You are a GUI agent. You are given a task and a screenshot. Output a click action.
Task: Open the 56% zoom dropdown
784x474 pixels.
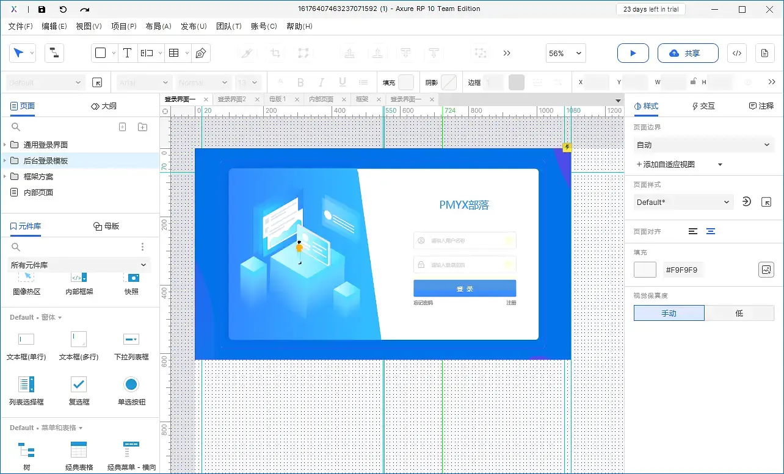coord(565,53)
